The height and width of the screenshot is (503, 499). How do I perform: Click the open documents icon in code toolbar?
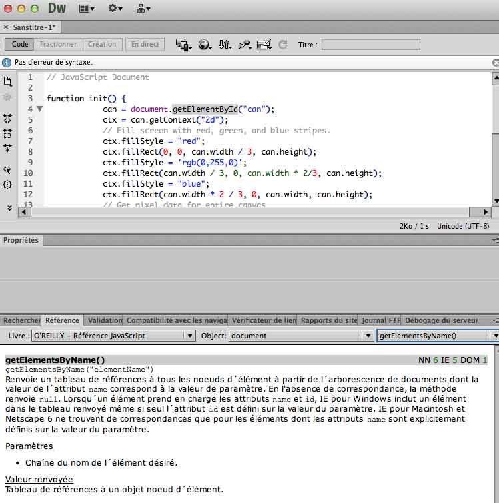click(x=8, y=81)
